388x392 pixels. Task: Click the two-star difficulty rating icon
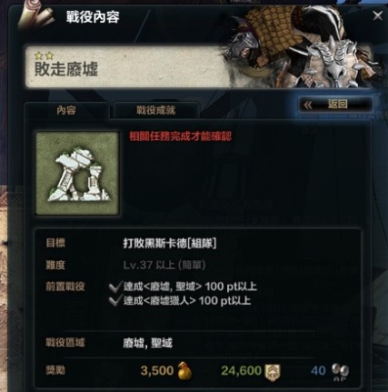[x=44, y=55]
